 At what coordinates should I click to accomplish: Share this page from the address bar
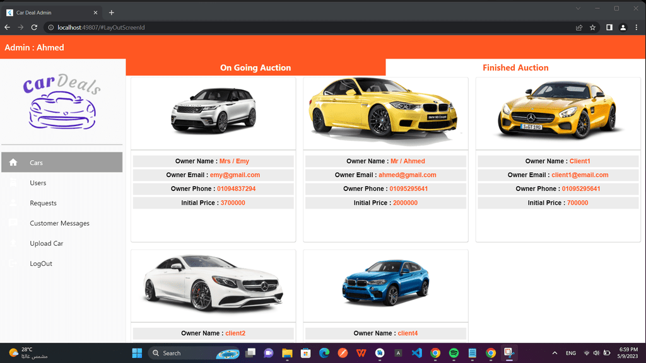[x=579, y=27]
